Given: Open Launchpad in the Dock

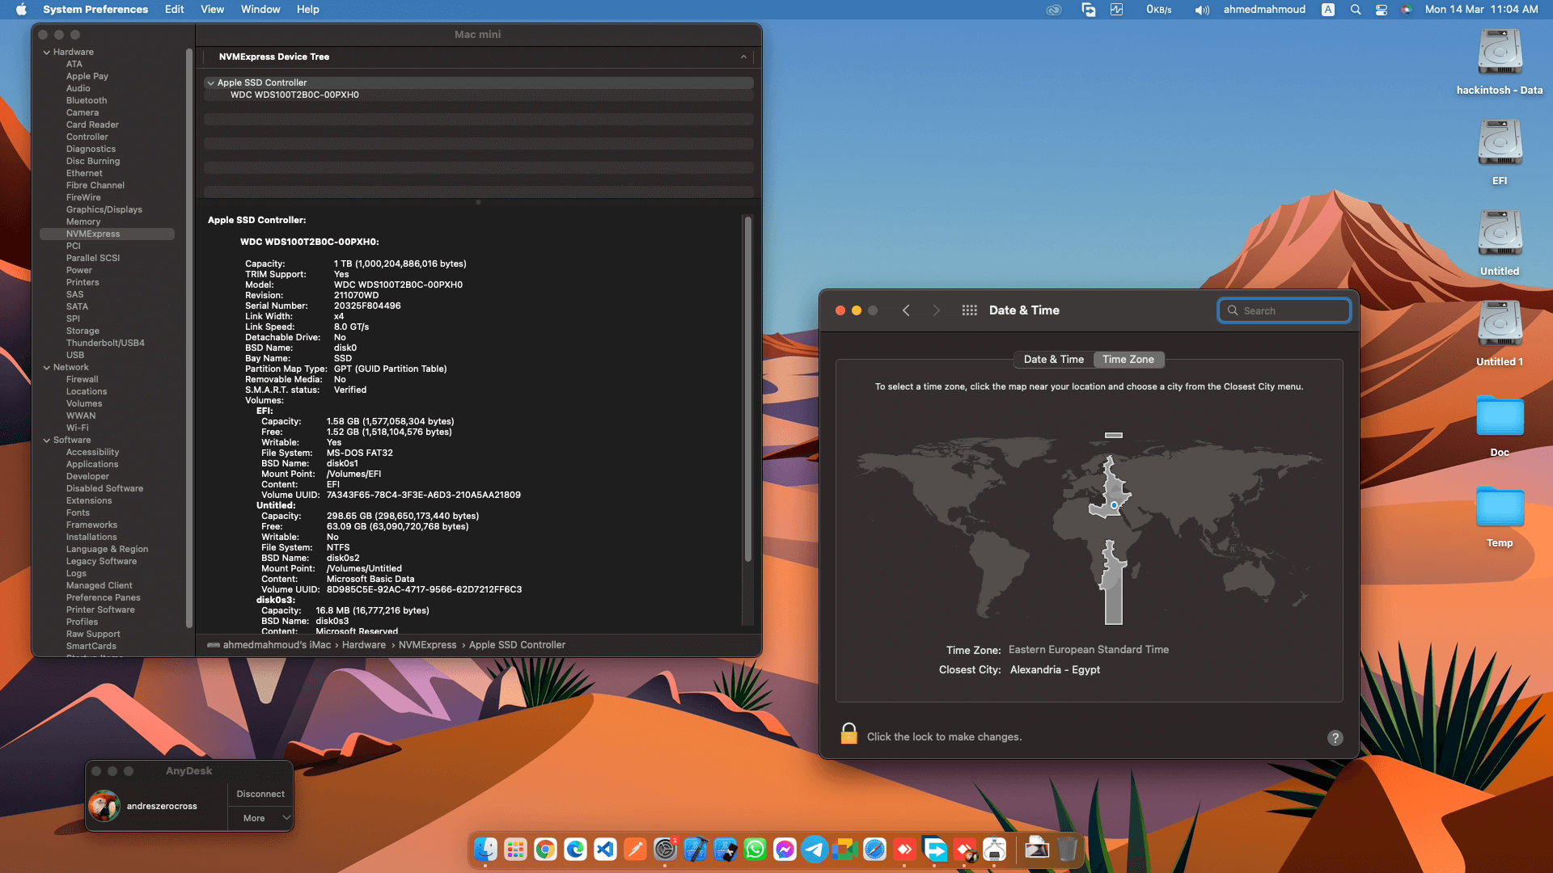Looking at the screenshot, I should (515, 850).
